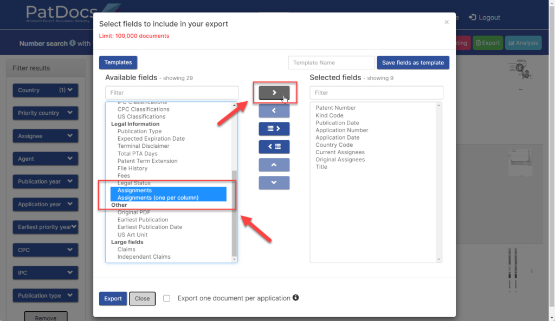This screenshot has height=321, width=555.
Task: Select Title in selected fields list
Action: tap(321, 167)
